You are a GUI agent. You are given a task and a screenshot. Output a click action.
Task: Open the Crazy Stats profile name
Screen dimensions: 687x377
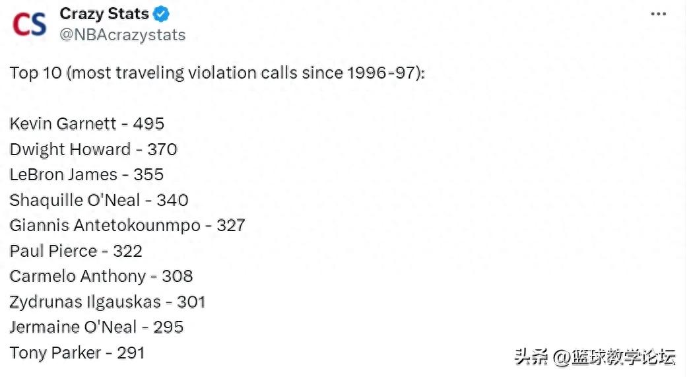[x=104, y=14]
